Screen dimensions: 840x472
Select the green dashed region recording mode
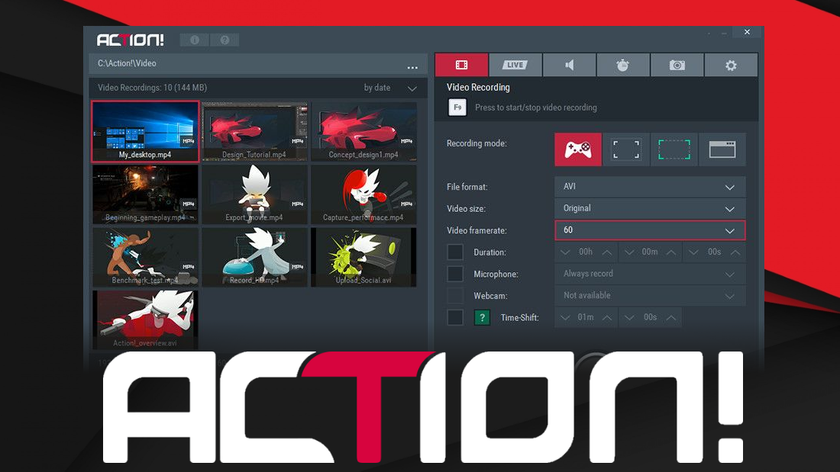click(x=674, y=149)
